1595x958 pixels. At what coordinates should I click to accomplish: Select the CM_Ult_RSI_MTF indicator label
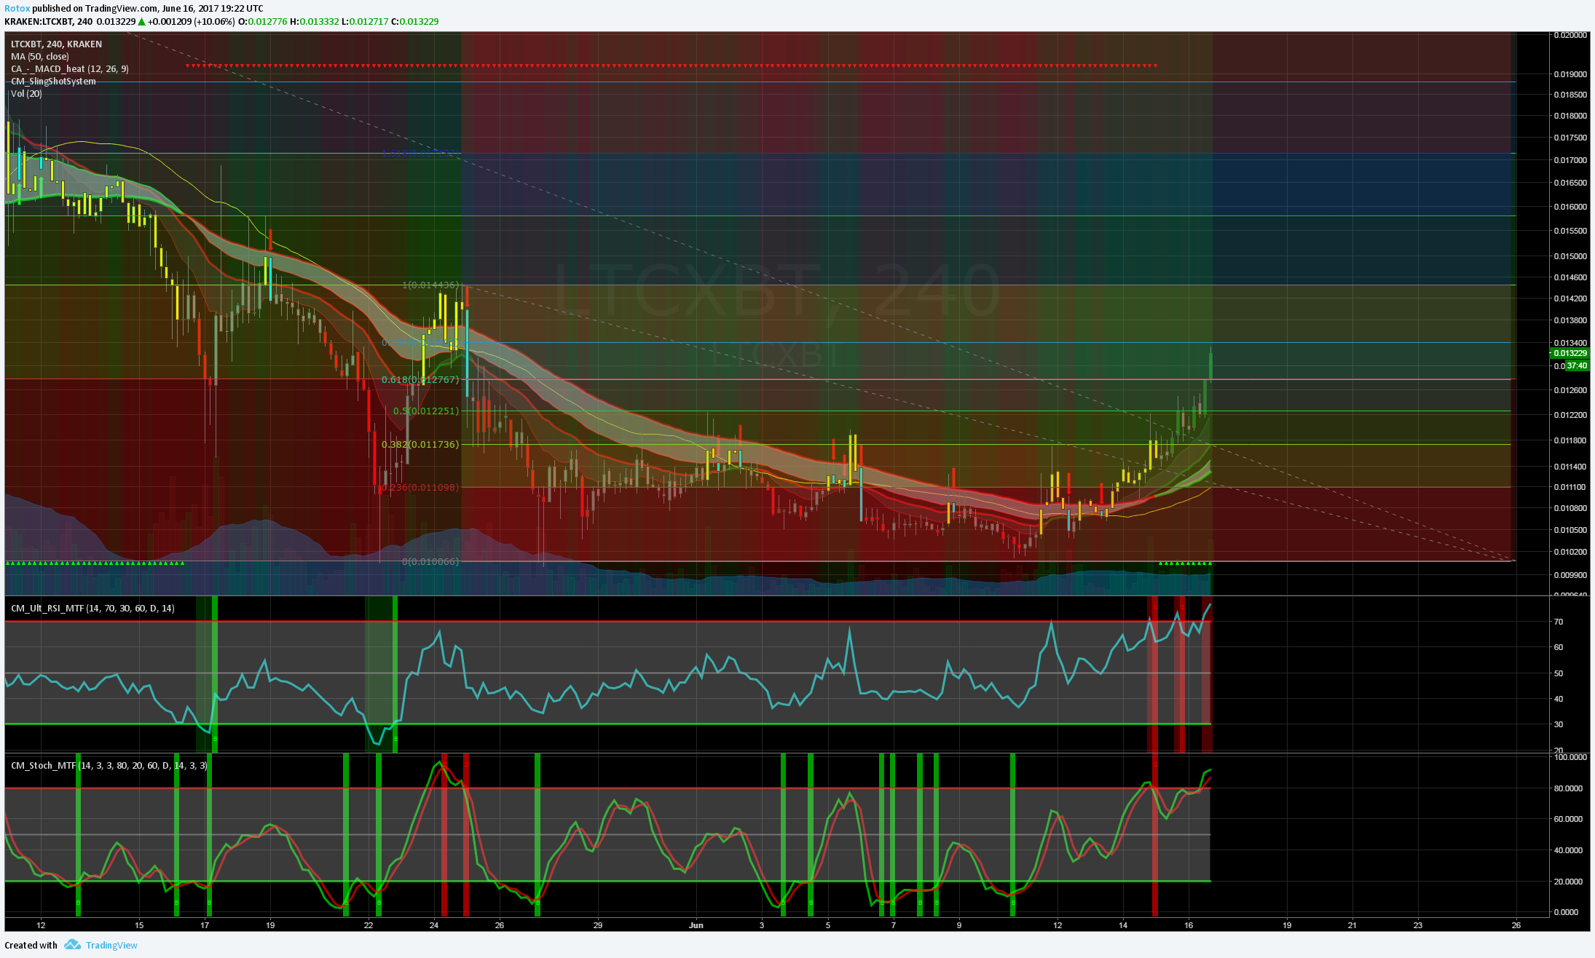[x=92, y=608]
